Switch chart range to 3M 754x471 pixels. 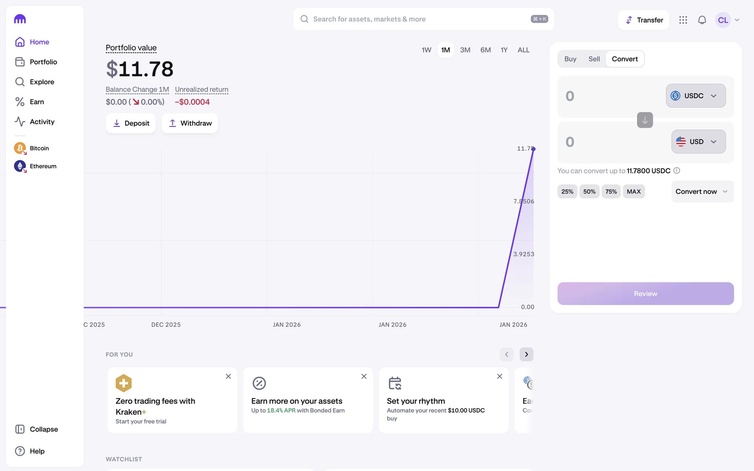(465, 50)
